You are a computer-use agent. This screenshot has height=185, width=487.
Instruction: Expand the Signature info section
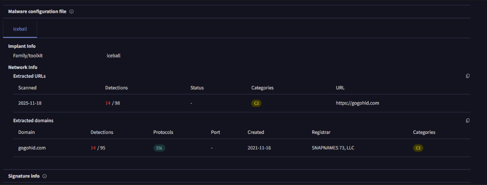(x=24, y=176)
